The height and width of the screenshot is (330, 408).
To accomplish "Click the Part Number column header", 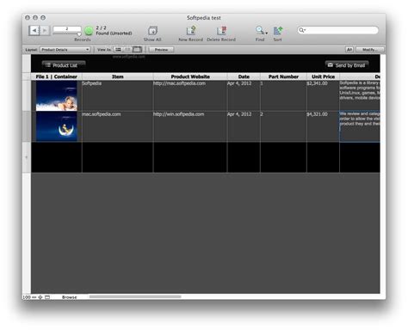I will [283, 76].
